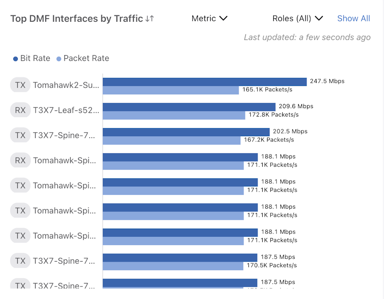Click the 202.5 Mbps bit rate bar
Viewport: 384px width, 299px height.
(186, 132)
